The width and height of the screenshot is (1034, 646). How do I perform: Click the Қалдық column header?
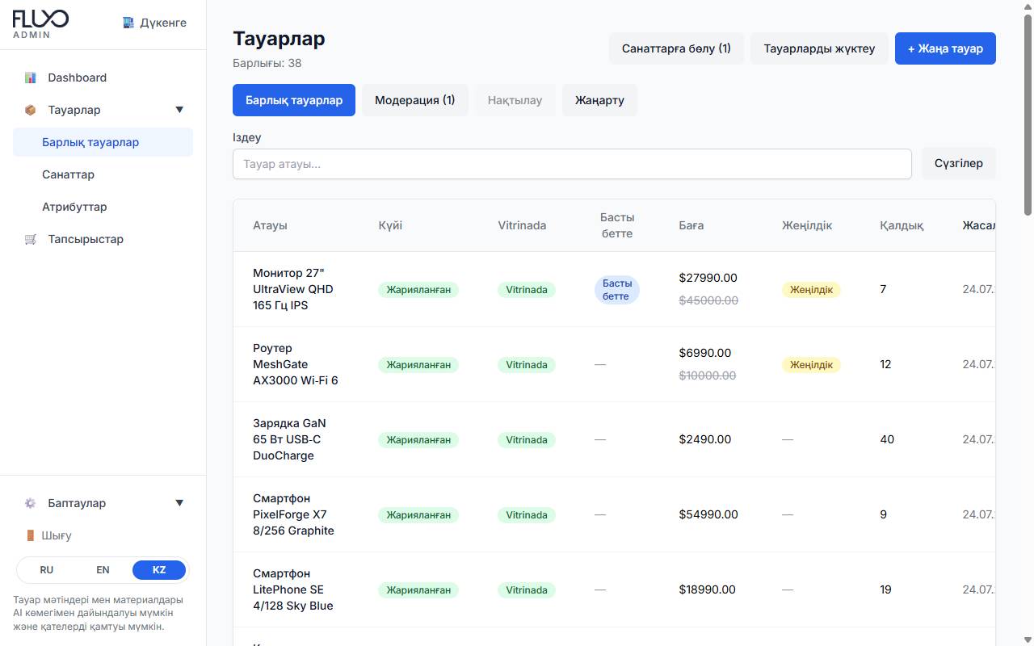pyautogui.click(x=902, y=225)
